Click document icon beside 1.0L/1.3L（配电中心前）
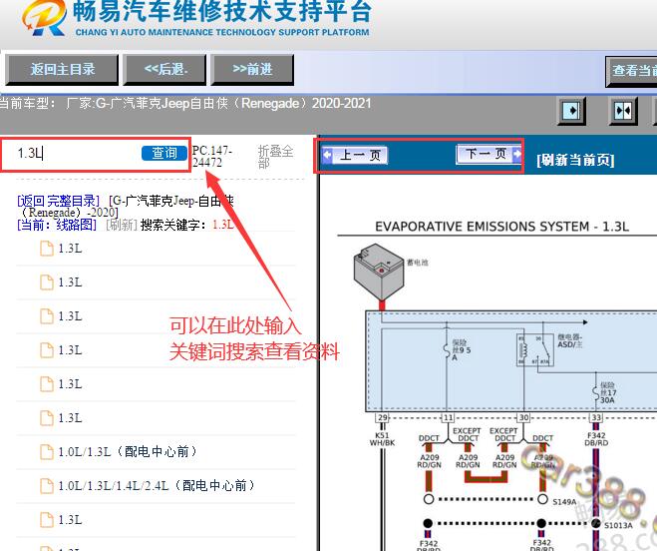The height and width of the screenshot is (551, 657). [x=47, y=452]
